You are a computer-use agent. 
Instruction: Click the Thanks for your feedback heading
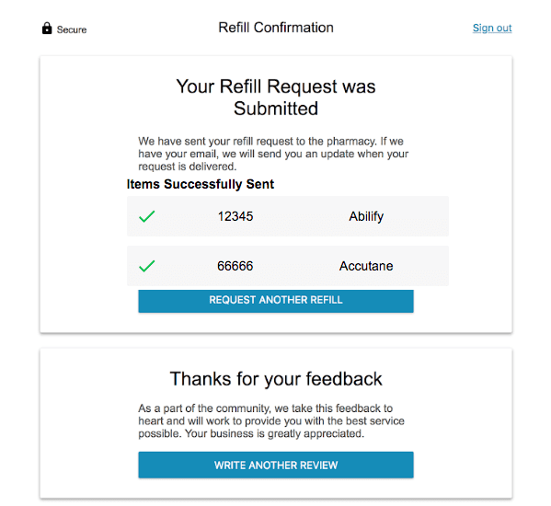(276, 379)
